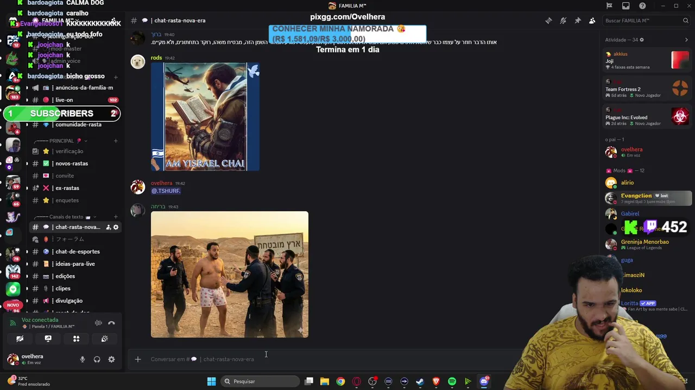This screenshot has width=695, height=390.
Task: Add channel to PRINCIPAL category
Action: 116,141
